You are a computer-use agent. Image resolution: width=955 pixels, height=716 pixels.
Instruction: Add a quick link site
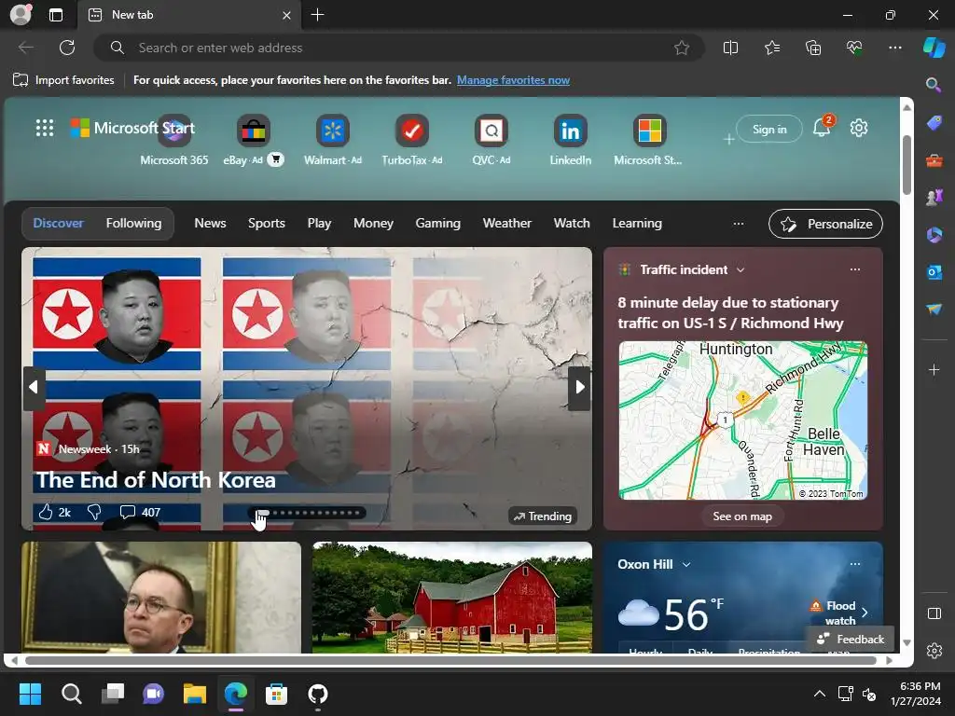coord(728,140)
